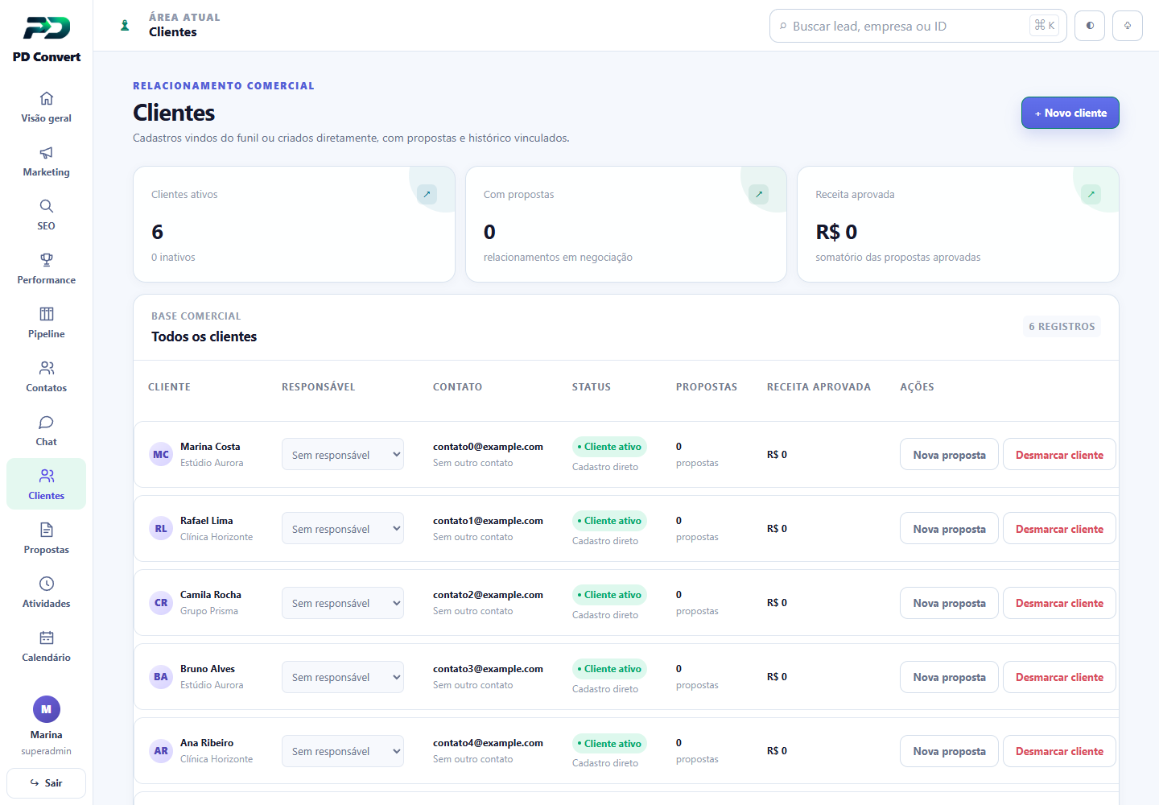Click the area icon beside Área Atual

125,25
